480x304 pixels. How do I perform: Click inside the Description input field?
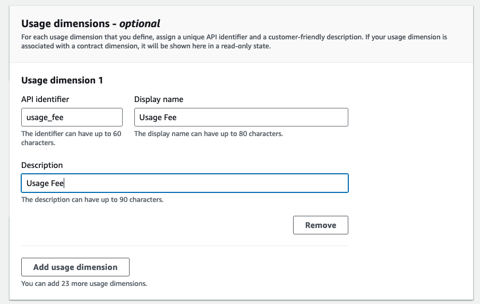pyautogui.click(x=184, y=183)
